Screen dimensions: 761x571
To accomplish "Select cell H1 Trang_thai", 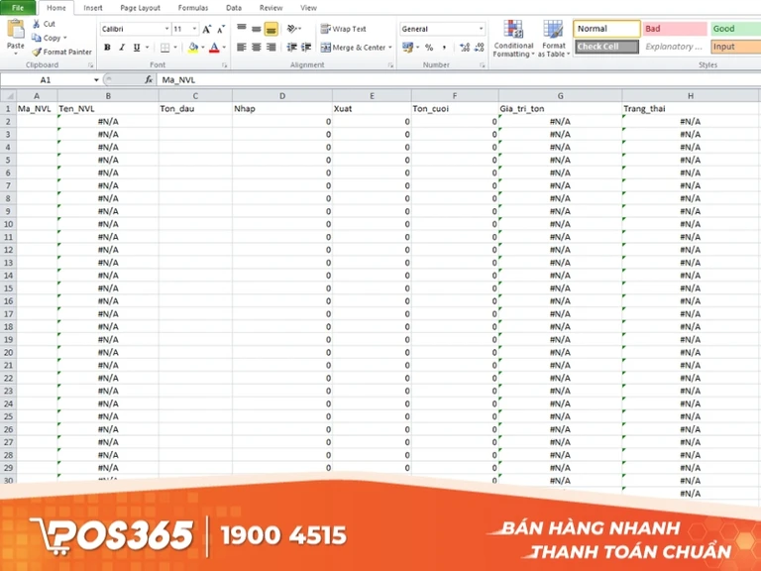I will pyautogui.click(x=690, y=109).
